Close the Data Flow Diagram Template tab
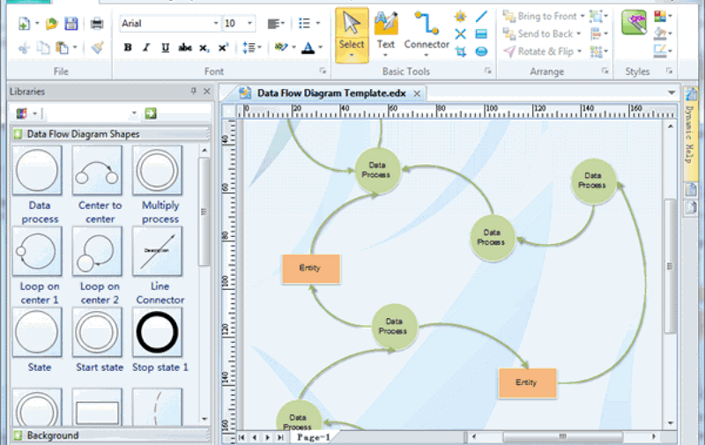This screenshot has height=445, width=705. point(417,93)
